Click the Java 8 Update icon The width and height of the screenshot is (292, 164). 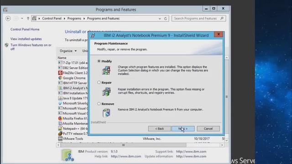(x=60, y=98)
